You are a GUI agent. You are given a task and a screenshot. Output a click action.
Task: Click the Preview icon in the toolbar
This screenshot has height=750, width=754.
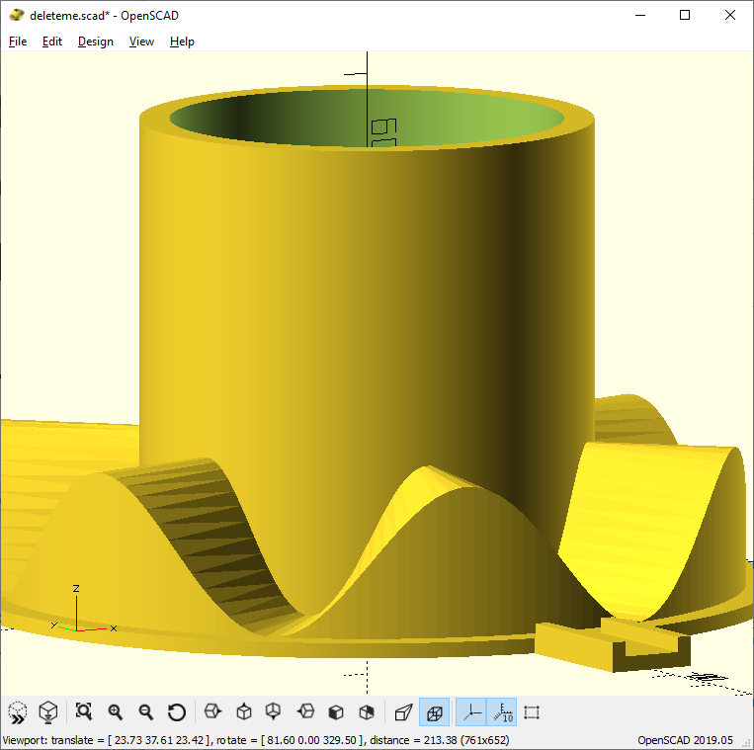coord(18,711)
